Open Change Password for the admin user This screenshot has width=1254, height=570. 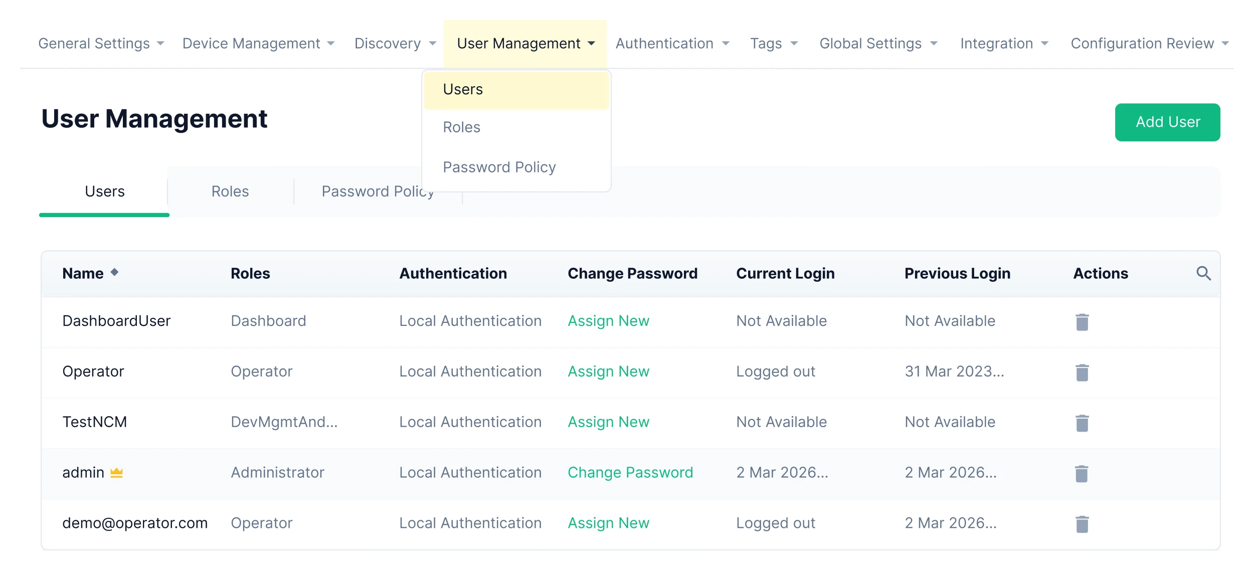click(630, 472)
